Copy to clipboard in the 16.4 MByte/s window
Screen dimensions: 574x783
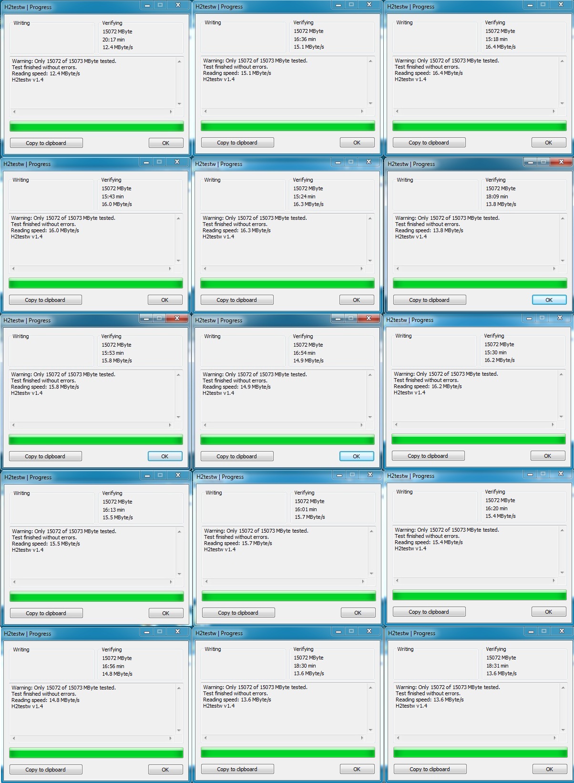429,143
